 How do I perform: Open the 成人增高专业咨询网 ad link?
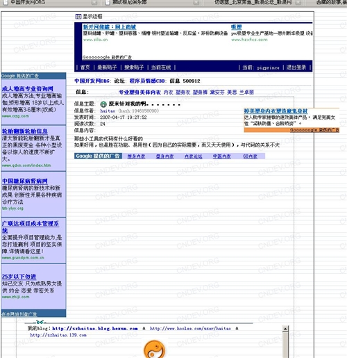[x=28, y=88]
